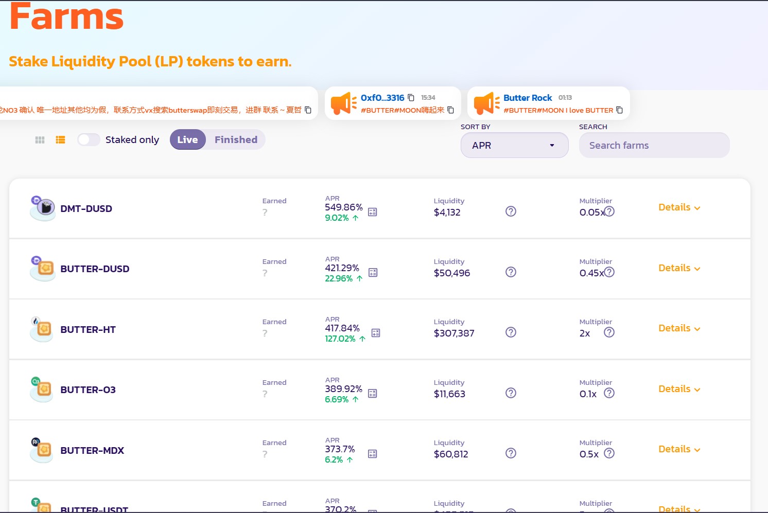Click the $60,812 liquidity value
Screen dimensions: 768x513
(x=451, y=454)
